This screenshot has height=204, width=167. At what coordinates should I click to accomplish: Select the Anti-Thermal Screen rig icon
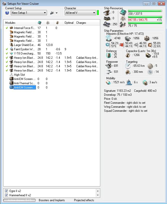(x=11, y=83)
